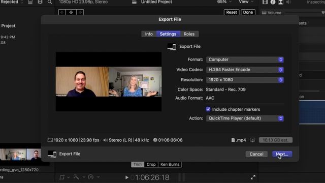Select the Crop mode button

tap(151, 164)
